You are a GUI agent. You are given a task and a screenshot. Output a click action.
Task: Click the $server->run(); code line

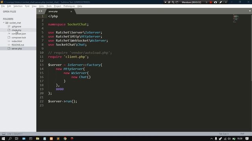pyautogui.click(x=63, y=101)
